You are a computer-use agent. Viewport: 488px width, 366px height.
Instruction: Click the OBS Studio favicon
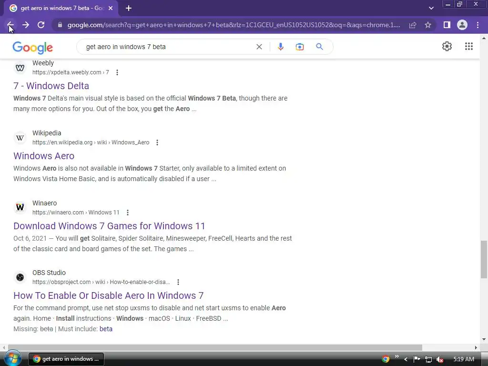(x=20, y=277)
